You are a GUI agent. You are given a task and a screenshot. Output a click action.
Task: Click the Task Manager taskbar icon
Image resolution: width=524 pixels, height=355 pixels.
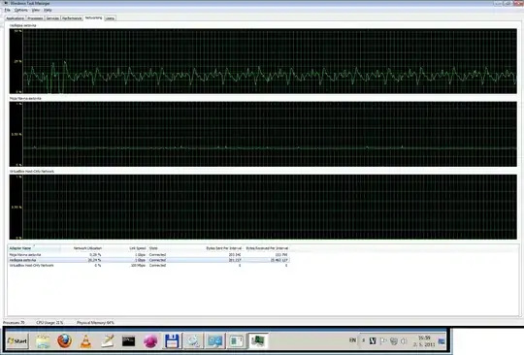click(258, 341)
